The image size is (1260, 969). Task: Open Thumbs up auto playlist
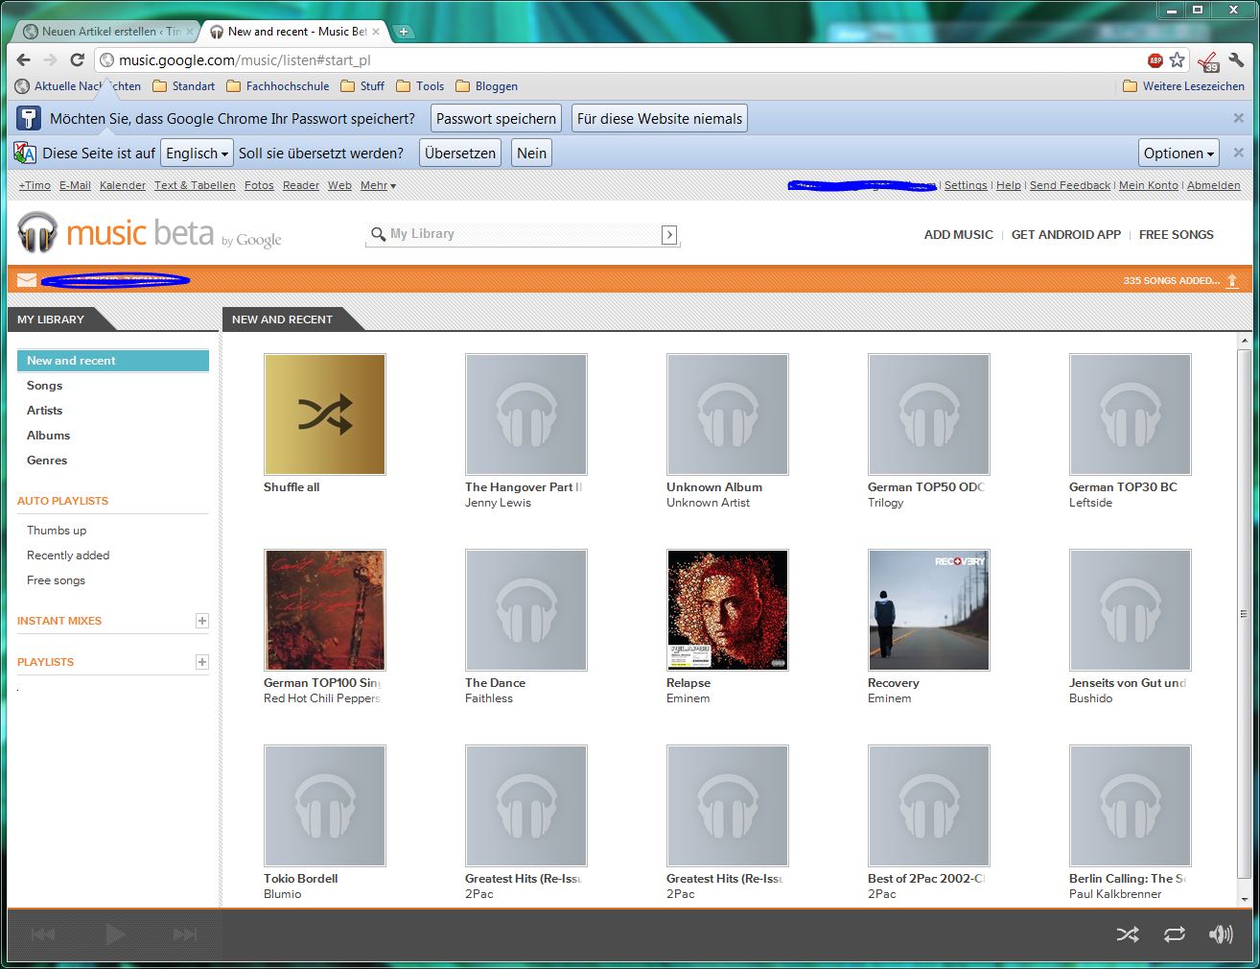(x=57, y=531)
